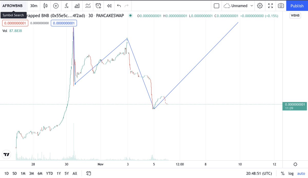This screenshot has height=178, width=308.
Task: Take a chart snapshot with the camera icon
Action: coord(281,6)
